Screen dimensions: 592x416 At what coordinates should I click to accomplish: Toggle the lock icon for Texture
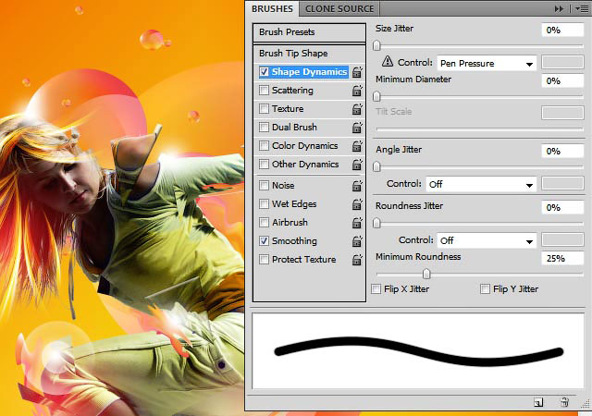click(357, 109)
